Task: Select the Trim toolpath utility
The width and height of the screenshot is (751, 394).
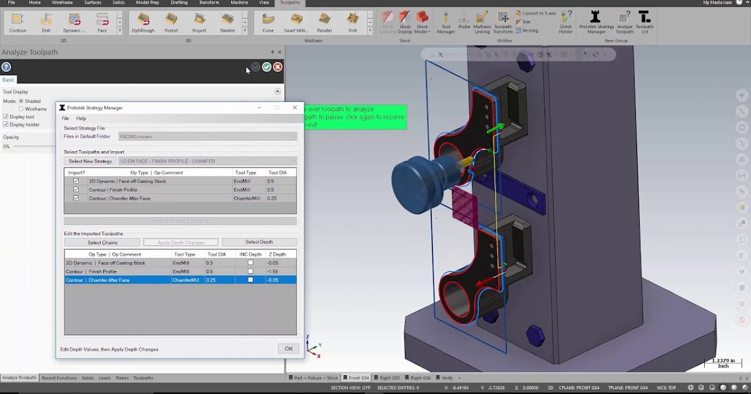Action: tap(523, 22)
